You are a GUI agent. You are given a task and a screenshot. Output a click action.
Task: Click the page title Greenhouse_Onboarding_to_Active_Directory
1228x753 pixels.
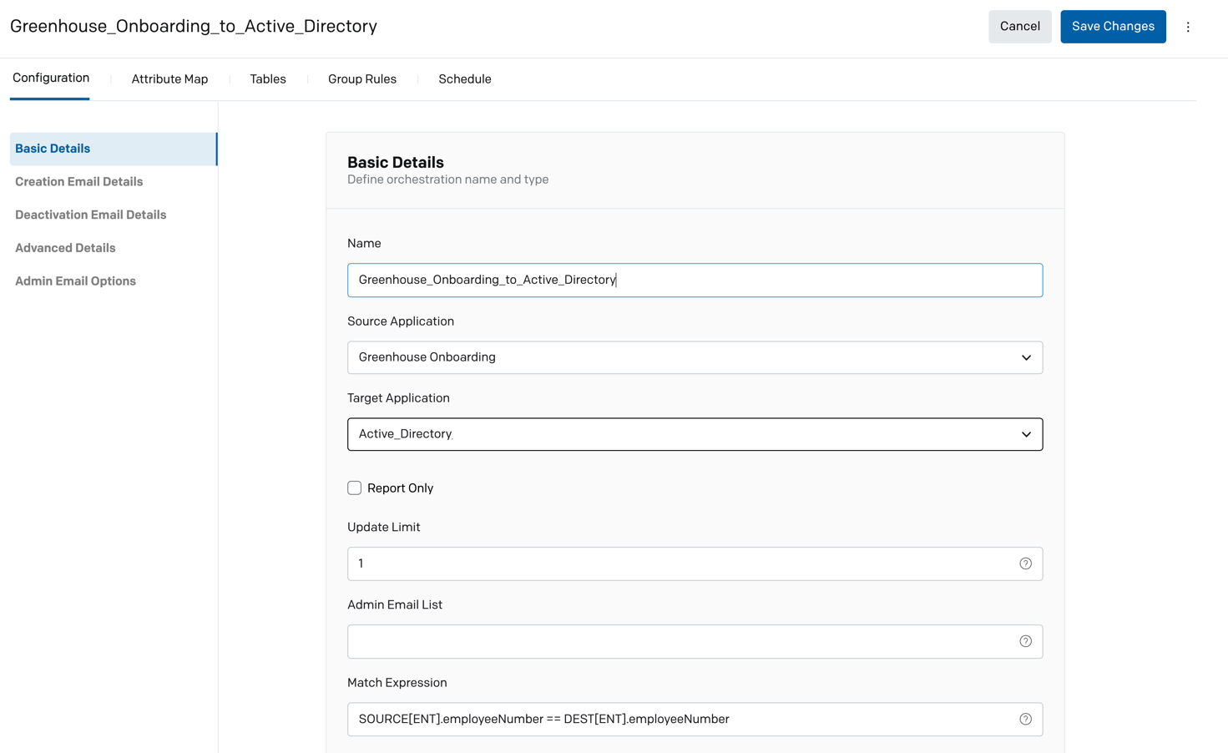click(194, 27)
